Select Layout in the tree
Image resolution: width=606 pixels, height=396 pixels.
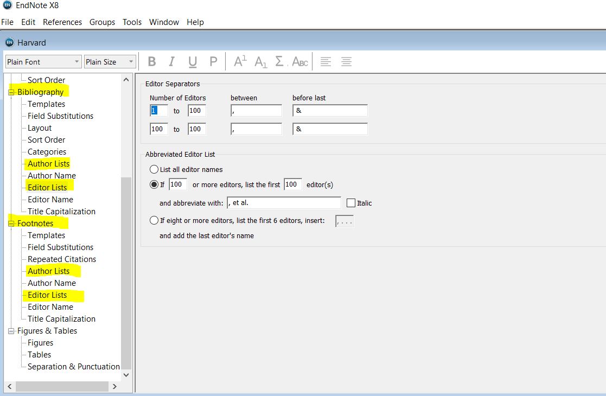(40, 128)
